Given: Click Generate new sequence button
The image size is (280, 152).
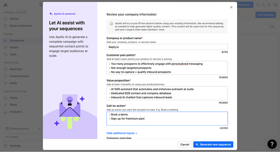Looking at the screenshot, I should click(213, 144).
